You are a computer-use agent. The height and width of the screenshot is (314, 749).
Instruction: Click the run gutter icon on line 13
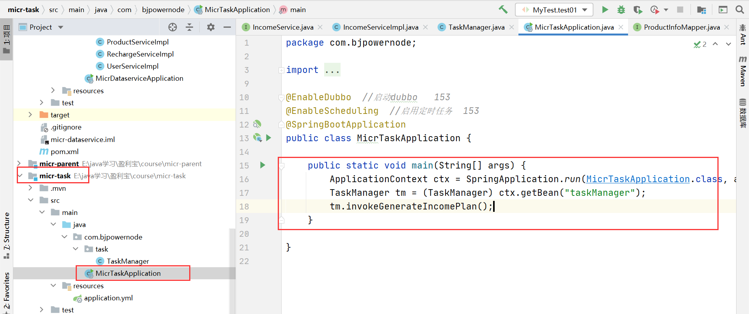click(268, 138)
